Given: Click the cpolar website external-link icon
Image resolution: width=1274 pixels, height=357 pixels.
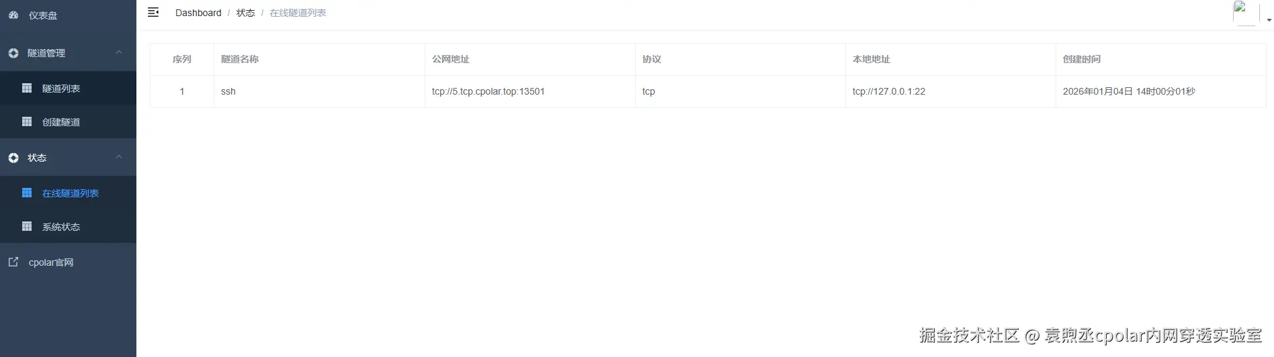Looking at the screenshot, I should tap(13, 262).
